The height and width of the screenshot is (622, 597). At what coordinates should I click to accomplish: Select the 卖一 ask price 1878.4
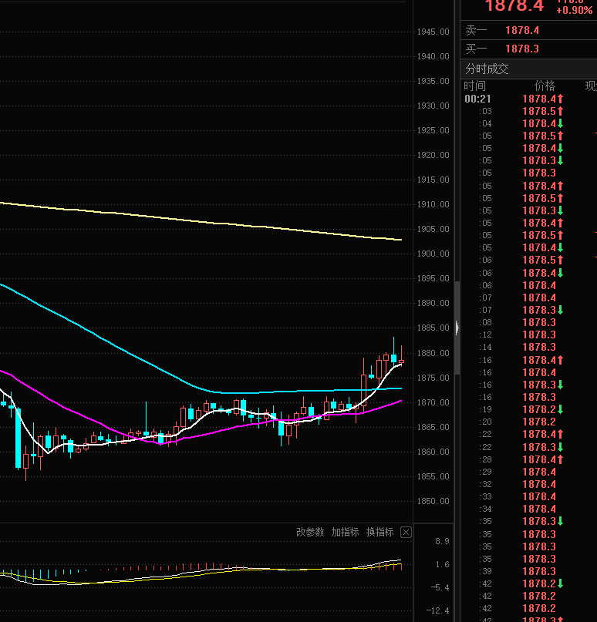522,30
